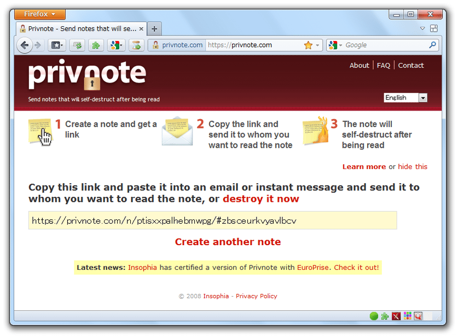Bookmark this page with the star icon
This screenshot has width=458, height=336.
click(308, 45)
